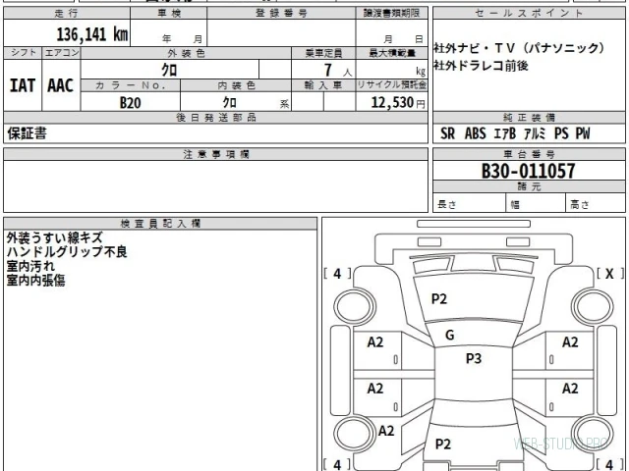Click the 諸元 header
Viewport: 629px width, 471px height.
click(x=529, y=186)
